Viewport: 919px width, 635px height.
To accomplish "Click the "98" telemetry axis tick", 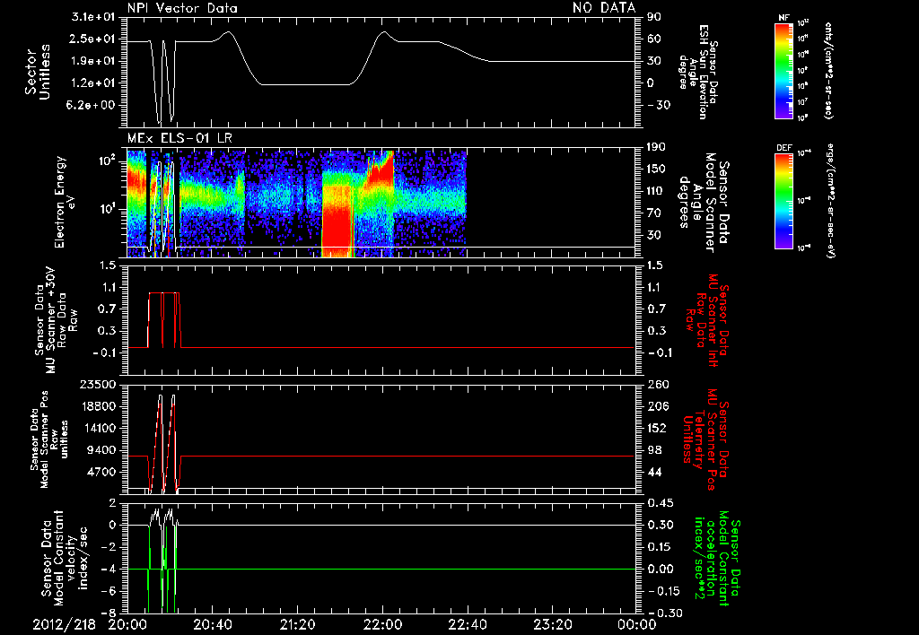I will (654, 450).
